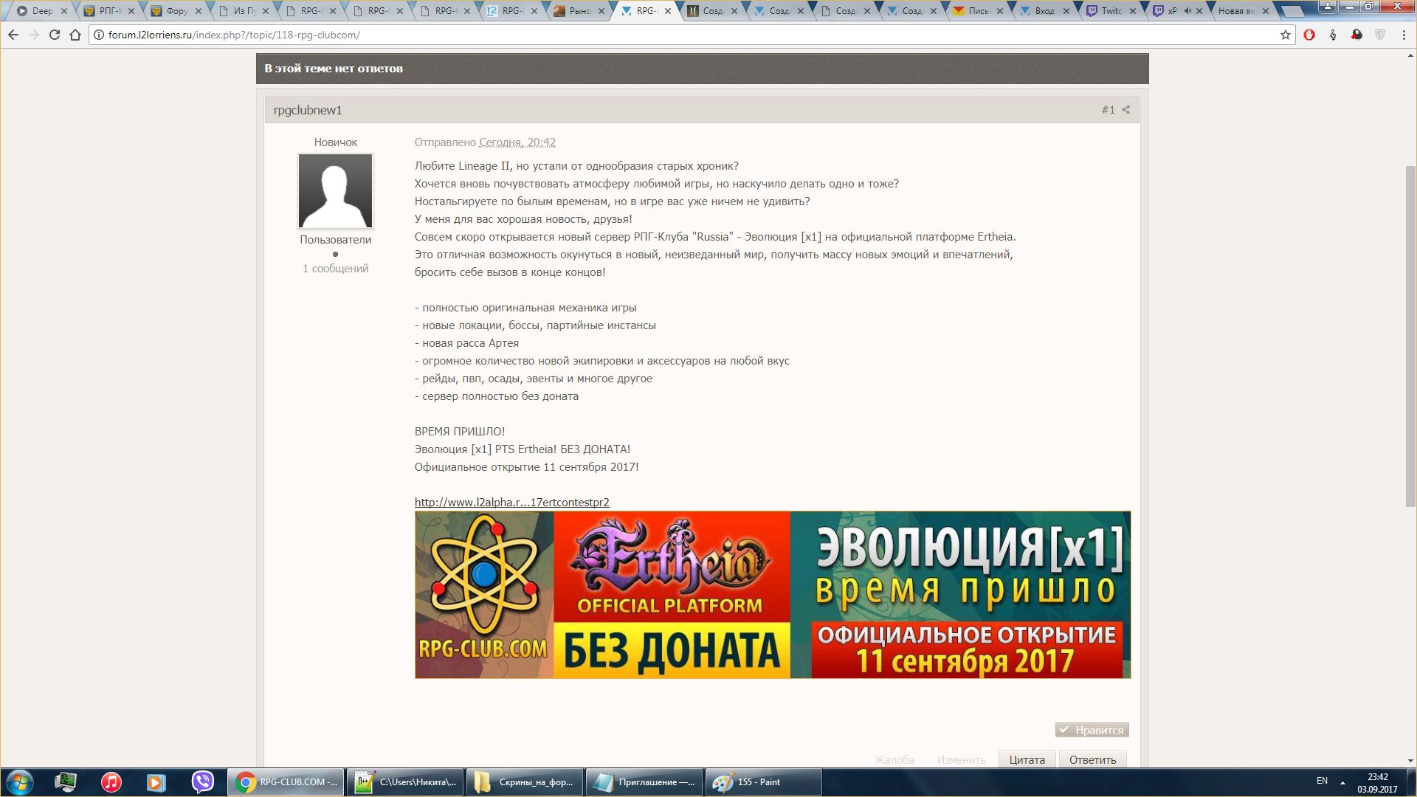Open the black bird extension icon
Screen dimensions: 1417x797
[x=1356, y=35]
